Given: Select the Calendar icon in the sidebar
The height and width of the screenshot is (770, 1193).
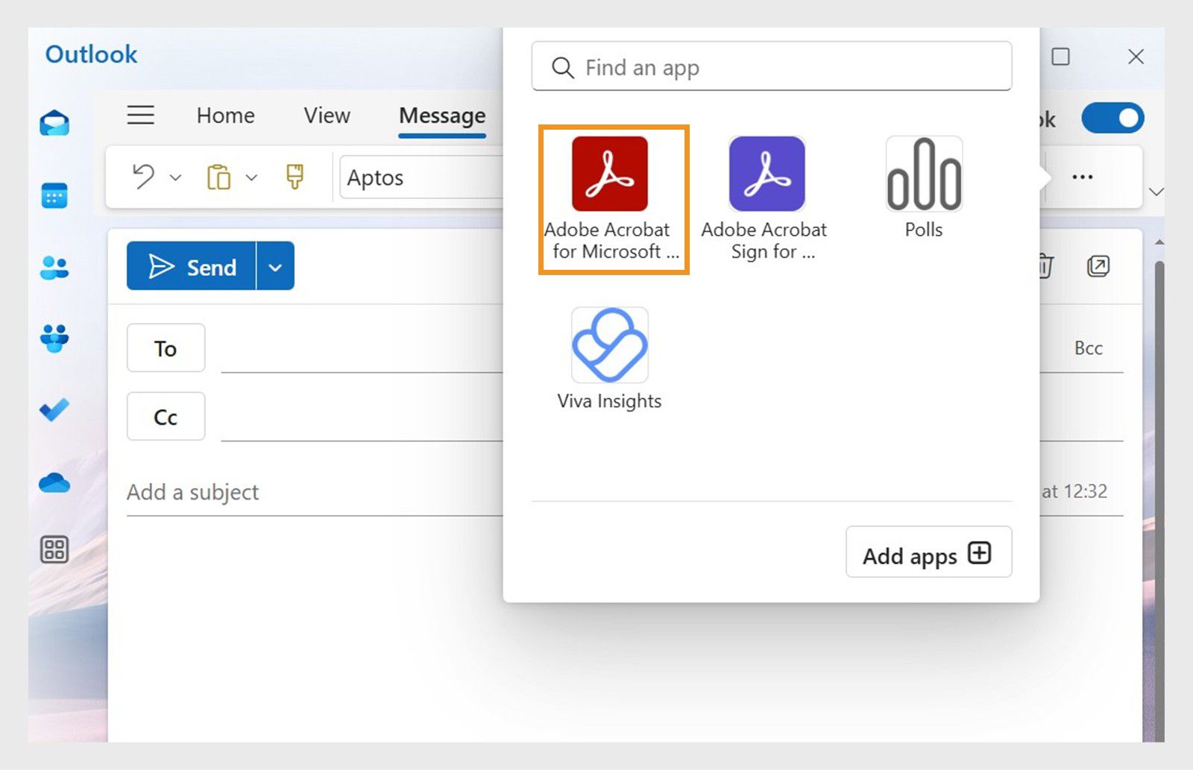Looking at the screenshot, I should (54, 195).
